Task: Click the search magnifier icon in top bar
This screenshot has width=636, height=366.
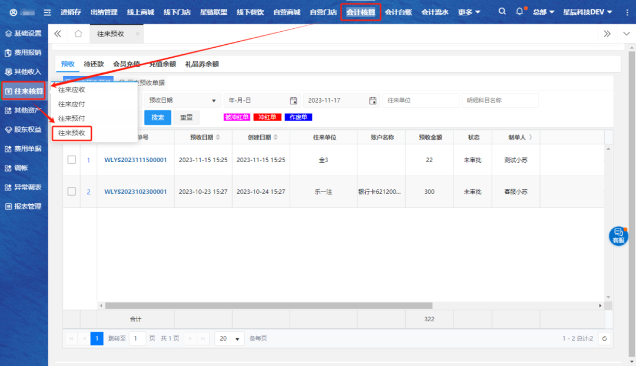Action: coord(502,12)
